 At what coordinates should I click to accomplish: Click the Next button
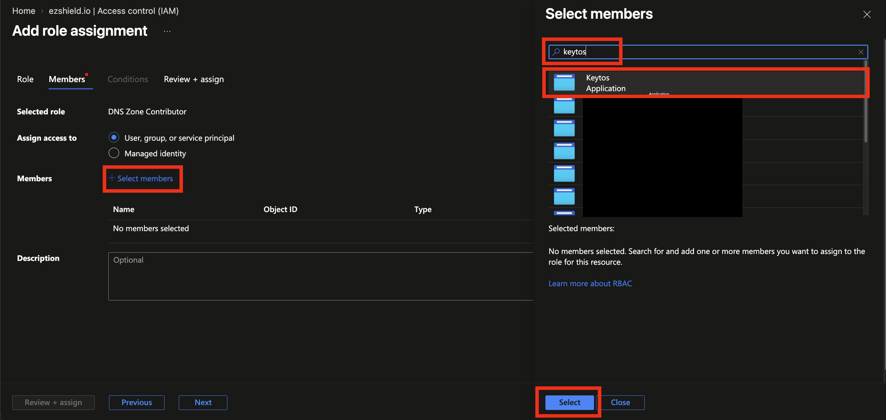coord(203,402)
